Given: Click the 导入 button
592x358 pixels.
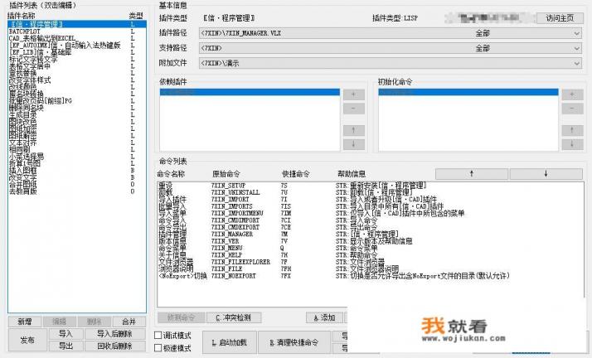Looking at the screenshot, I should click(x=66, y=334).
